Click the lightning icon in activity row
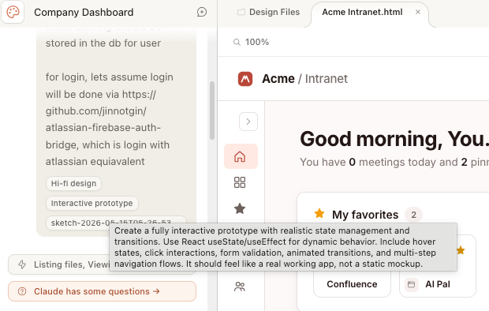Image resolution: width=489 pixels, height=311 pixels. pos(22,264)
